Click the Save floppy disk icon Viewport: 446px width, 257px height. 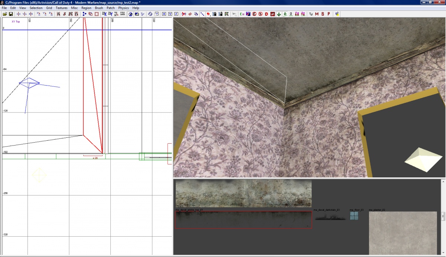click(x=11, y=14)
